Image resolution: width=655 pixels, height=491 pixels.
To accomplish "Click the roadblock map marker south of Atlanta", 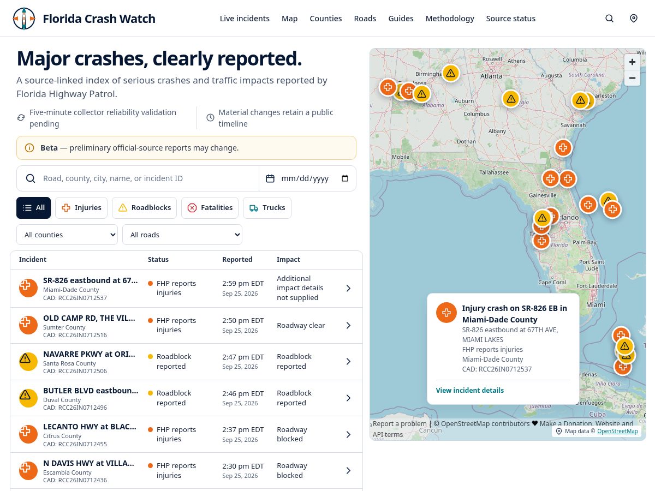I will [x=510, y=99].
